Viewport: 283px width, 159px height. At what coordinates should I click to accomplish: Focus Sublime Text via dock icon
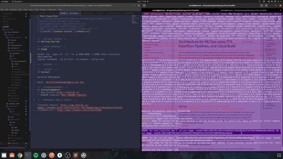pyautogui.click(x=76, y=155)
